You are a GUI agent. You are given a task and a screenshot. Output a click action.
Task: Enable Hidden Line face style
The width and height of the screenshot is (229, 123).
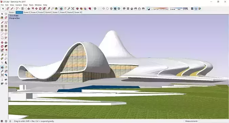click(107, 9)
